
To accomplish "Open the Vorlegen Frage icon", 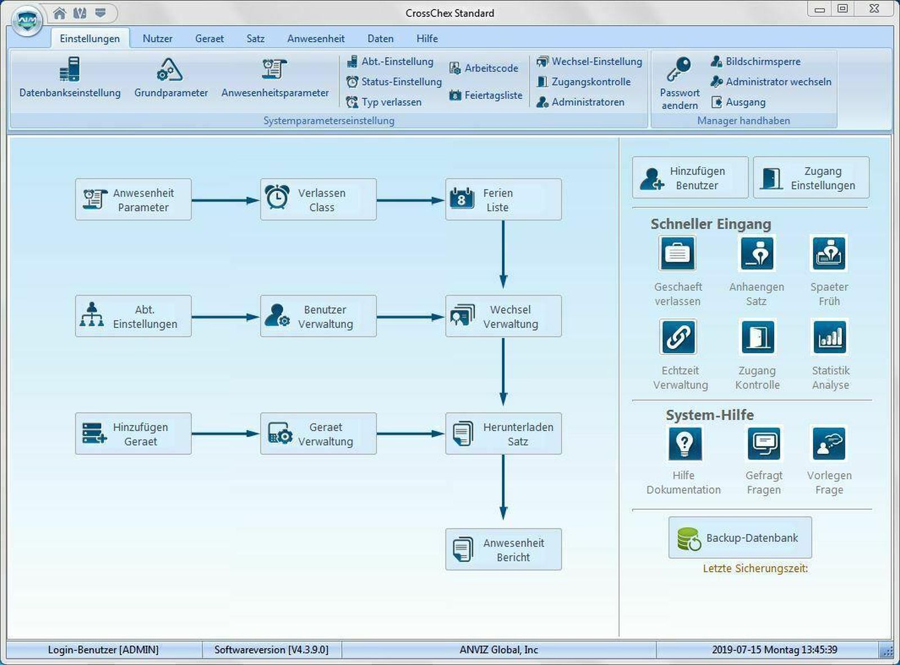I will (x=829, y=444).
